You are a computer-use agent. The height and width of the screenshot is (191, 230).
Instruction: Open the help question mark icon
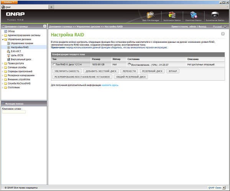pos(223,34)
